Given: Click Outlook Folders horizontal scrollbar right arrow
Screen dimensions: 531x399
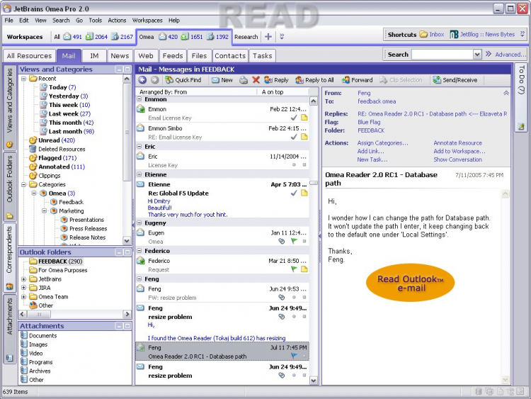Looking at the screenshot, I should [127, 314].
